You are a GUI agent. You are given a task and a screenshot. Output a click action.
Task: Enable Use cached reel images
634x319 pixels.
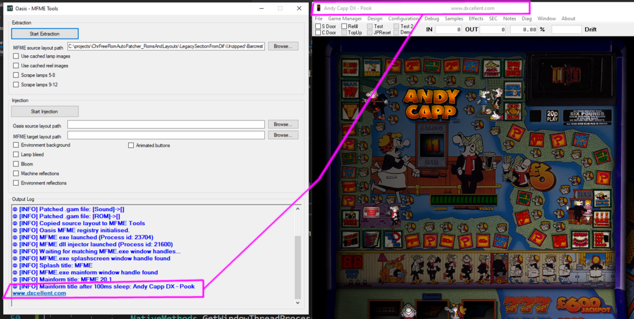pos(16,65)
